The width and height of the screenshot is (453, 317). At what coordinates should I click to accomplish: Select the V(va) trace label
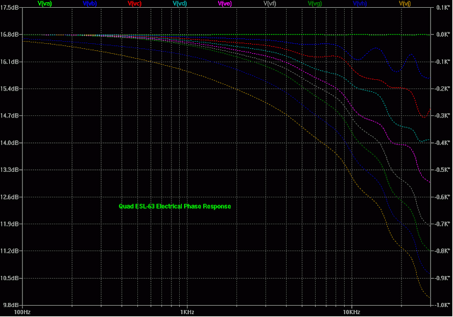point(45,4)
